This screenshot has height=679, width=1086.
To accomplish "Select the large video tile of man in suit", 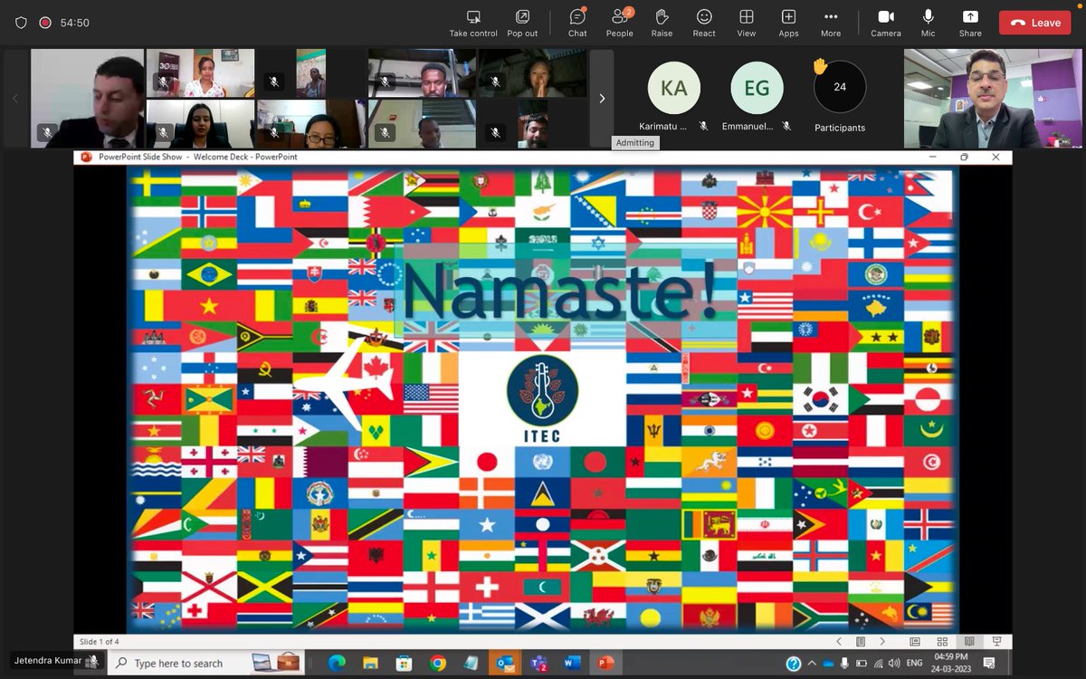I will (x=88, y=99).
